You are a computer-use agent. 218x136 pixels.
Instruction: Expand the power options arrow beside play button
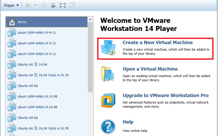point(35,5)
